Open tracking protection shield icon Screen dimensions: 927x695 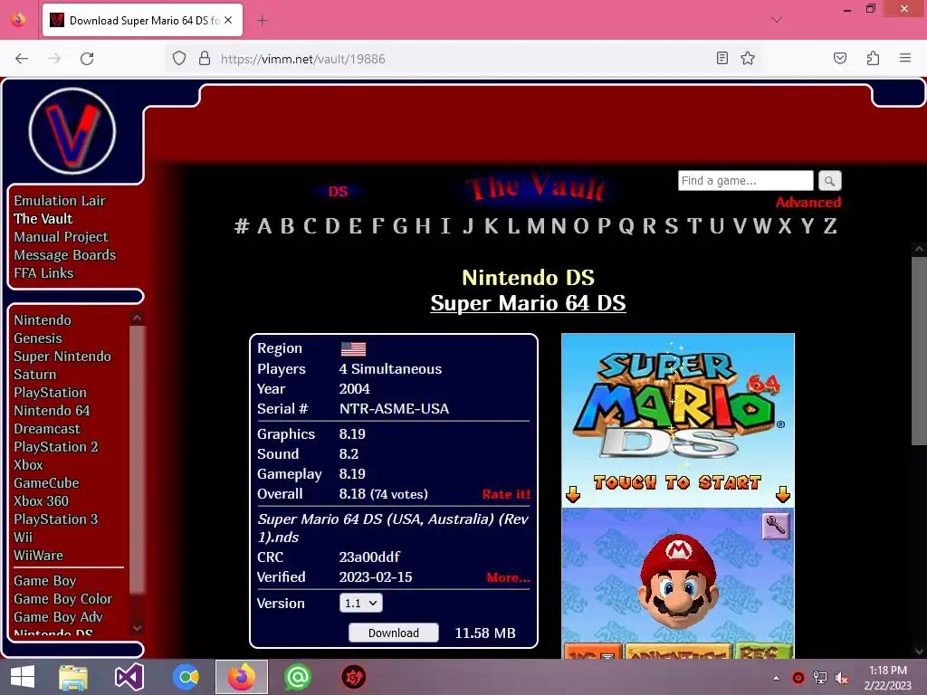tap(179, 58)
